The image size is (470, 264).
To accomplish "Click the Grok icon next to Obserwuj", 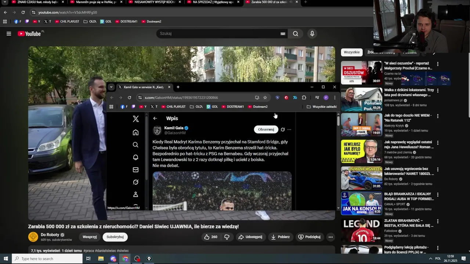I will (283, 129).
